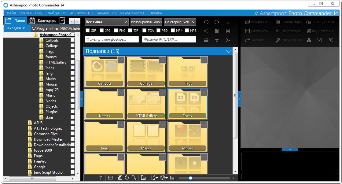Click the scissors cut icon
Screen dimensions: 342x184
click(331, 40)
